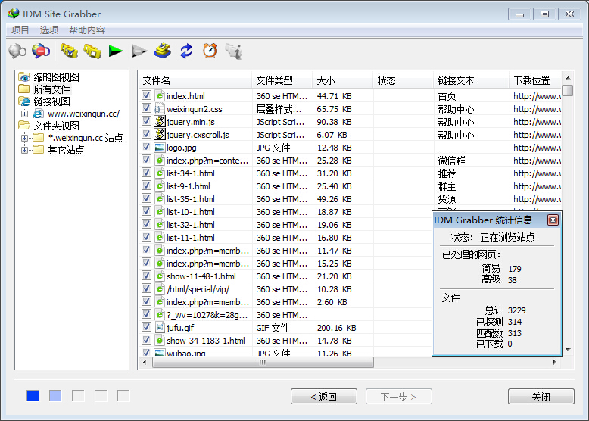
Task: Click the folder icon of 其它站点
Action: (x=39, y=149)
